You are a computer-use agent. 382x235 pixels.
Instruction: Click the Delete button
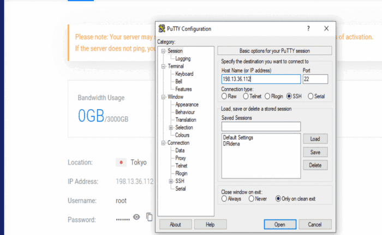coord(315,165)
